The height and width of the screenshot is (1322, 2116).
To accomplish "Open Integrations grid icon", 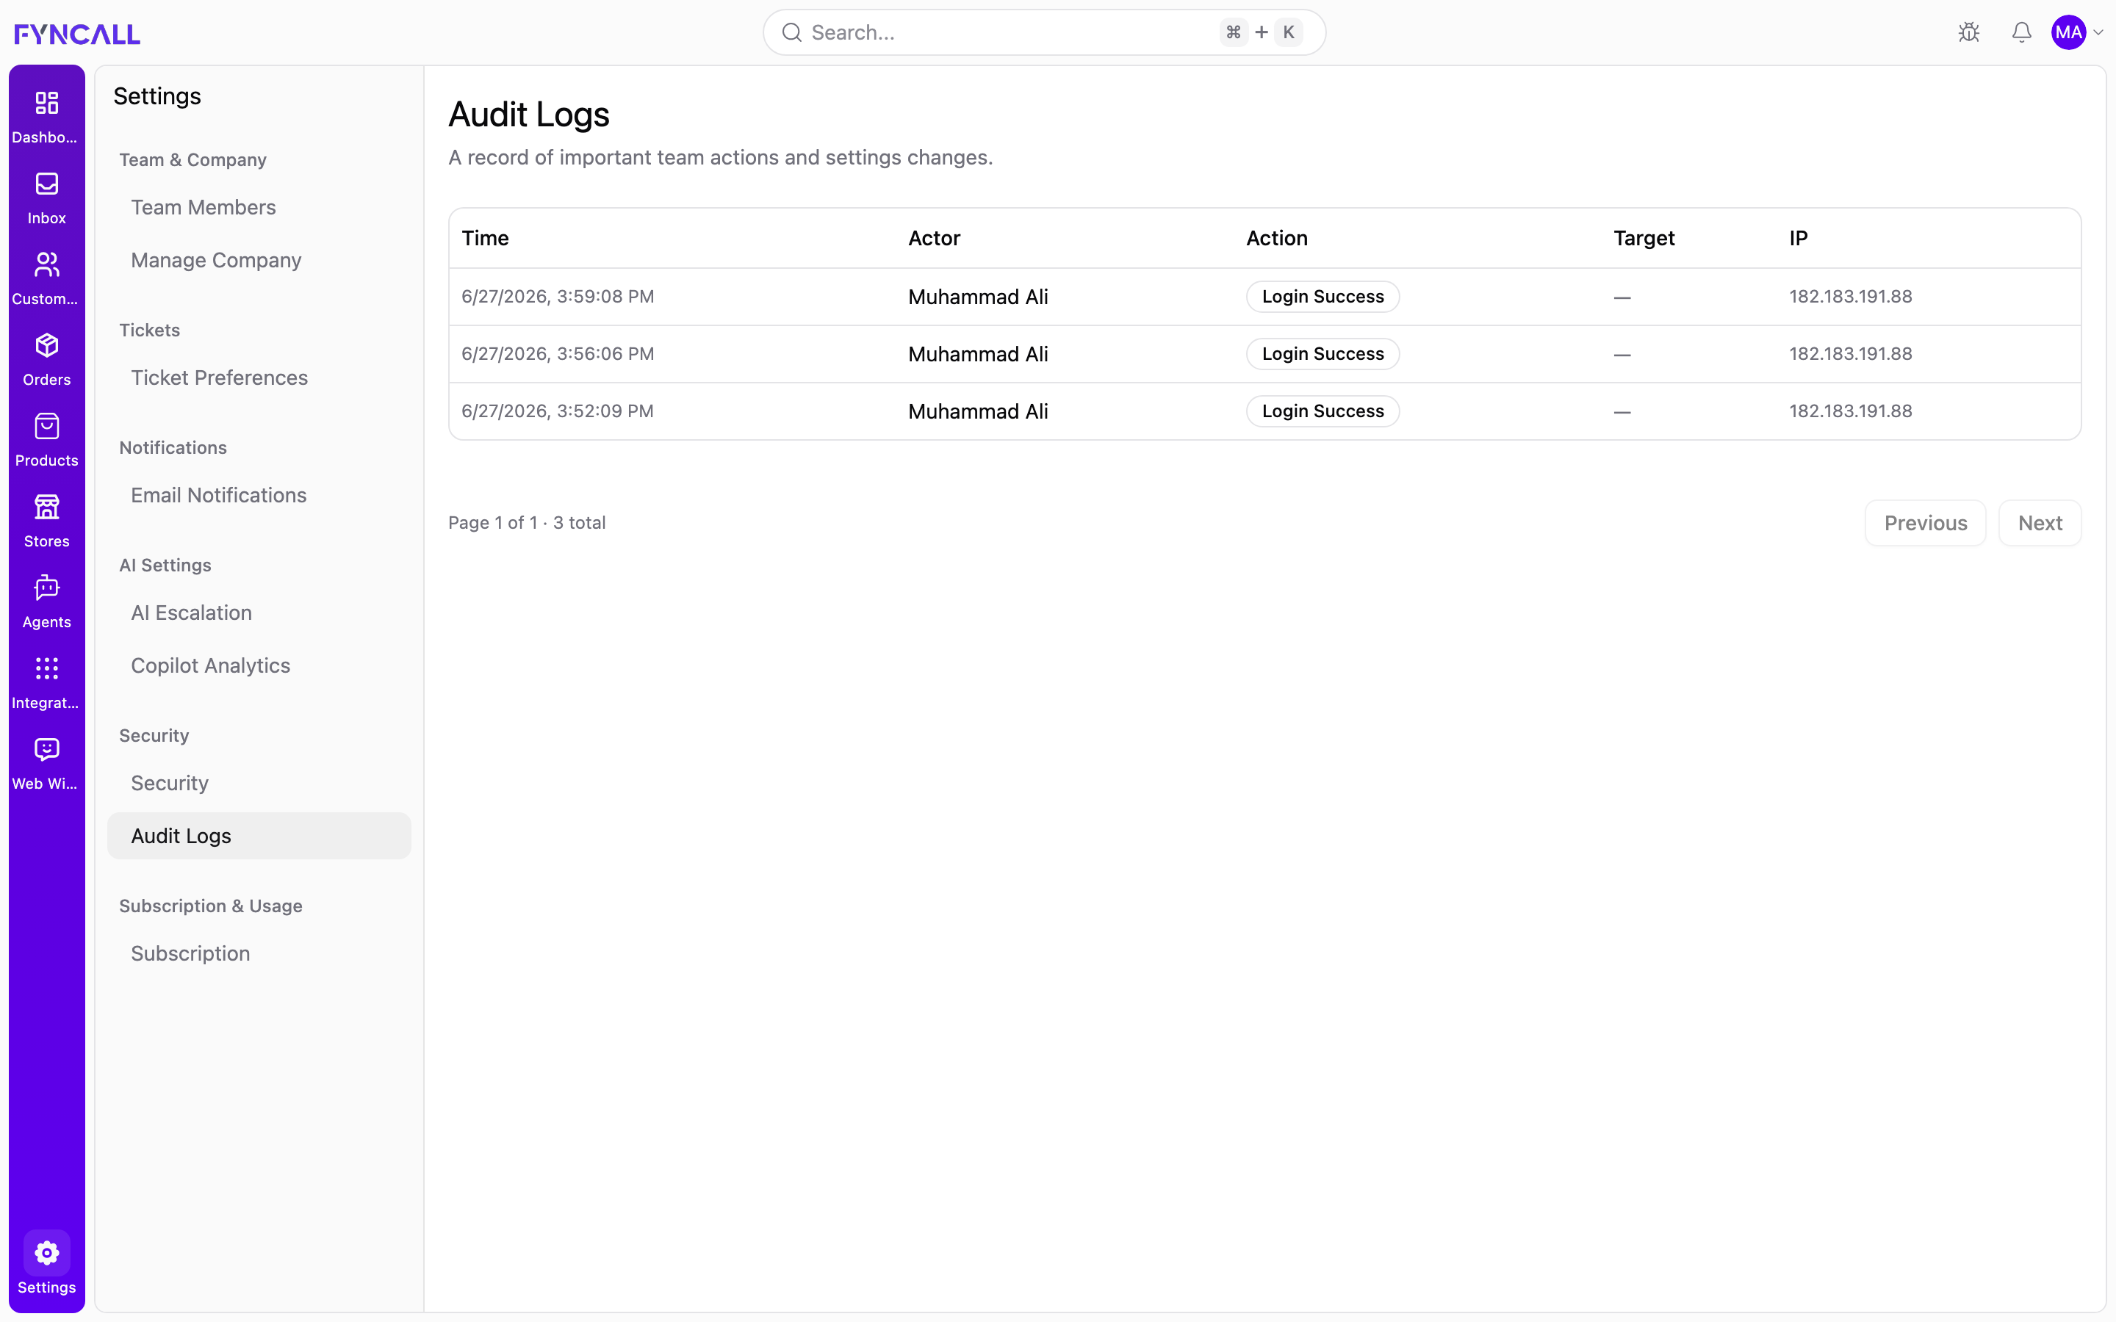I will [x=46, y=669].
